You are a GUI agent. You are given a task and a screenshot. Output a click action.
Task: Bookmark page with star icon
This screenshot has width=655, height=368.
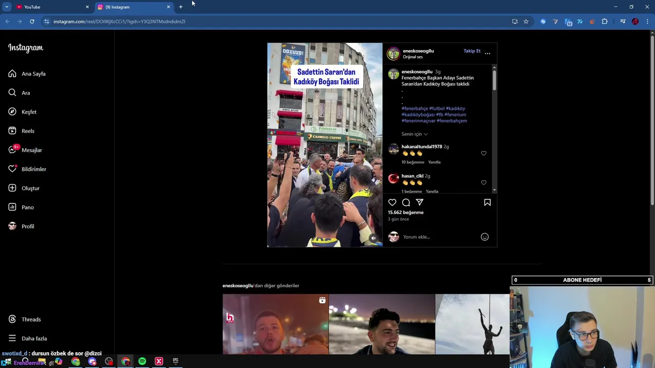[x=526, y=21]
